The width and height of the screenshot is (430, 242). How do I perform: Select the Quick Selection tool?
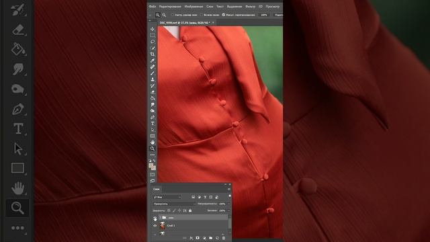[153, 48]
